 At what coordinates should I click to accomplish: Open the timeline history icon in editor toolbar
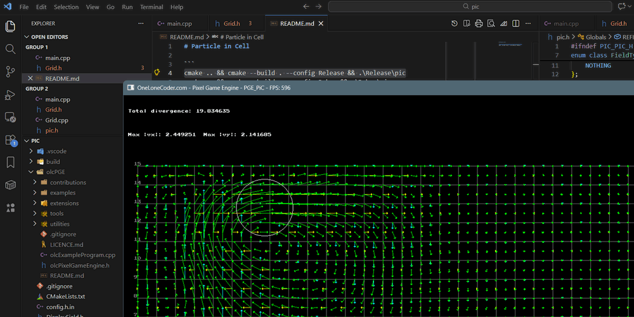tap(455, 23)
